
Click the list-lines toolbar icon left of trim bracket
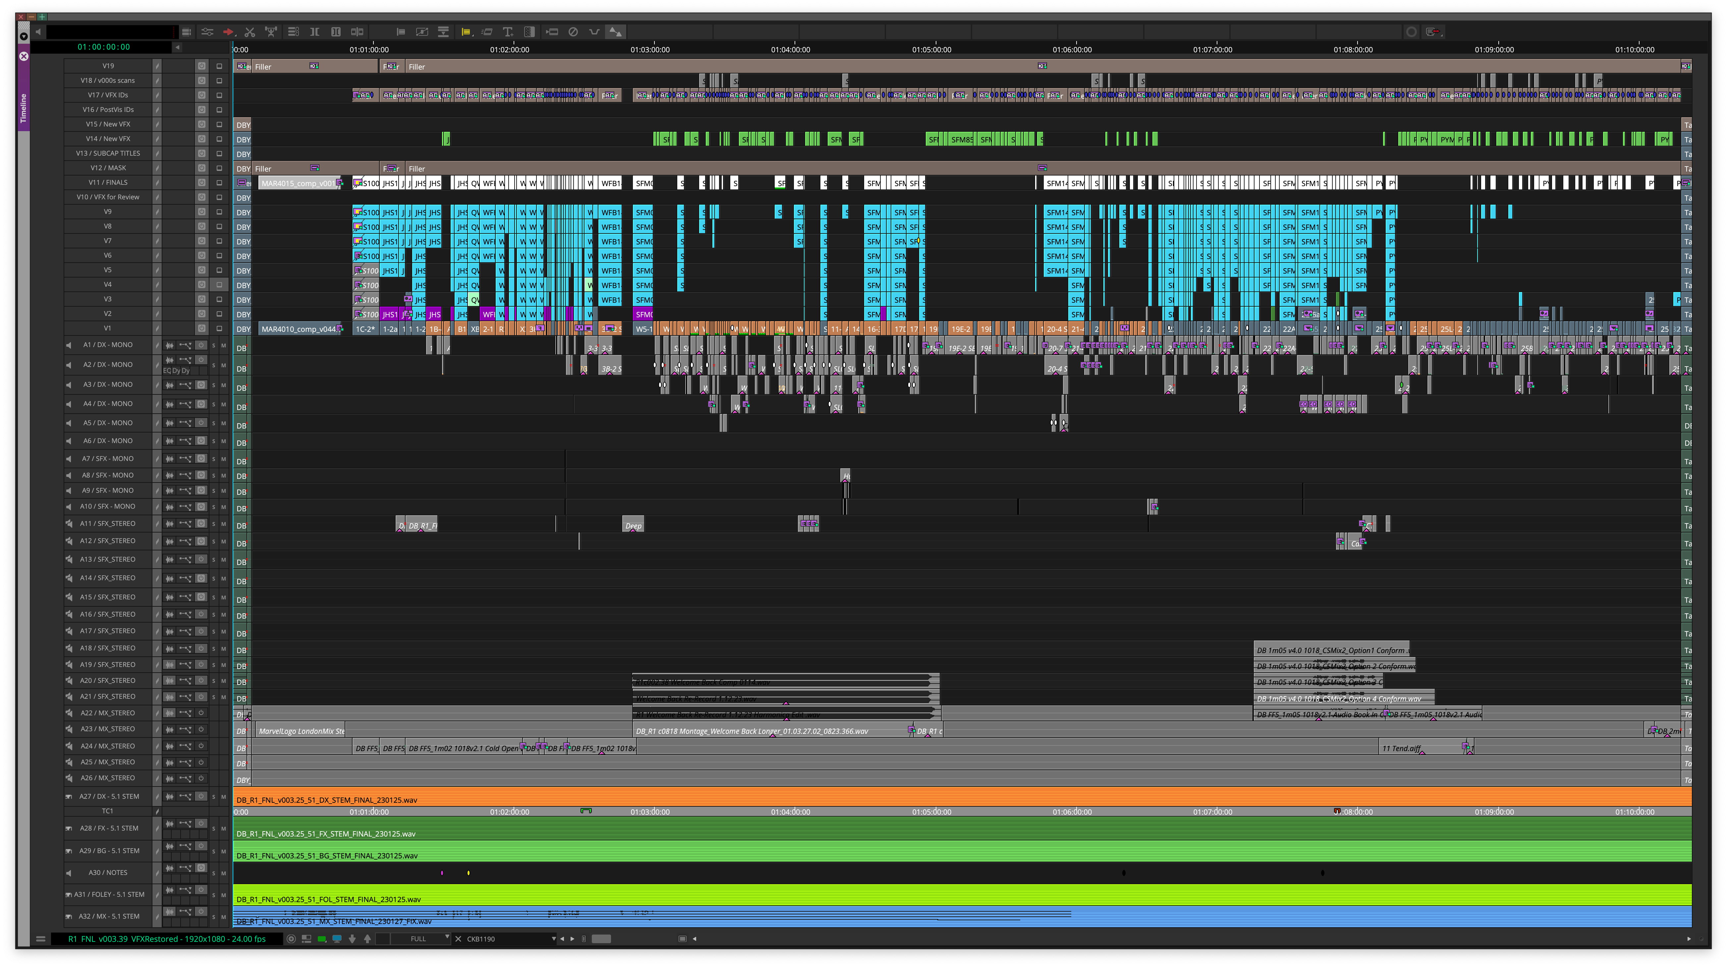pos(293,31)
